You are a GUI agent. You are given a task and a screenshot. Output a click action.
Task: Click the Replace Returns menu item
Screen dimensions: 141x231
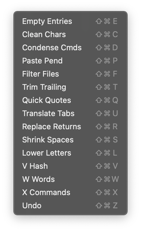click(x=70, y=127)
